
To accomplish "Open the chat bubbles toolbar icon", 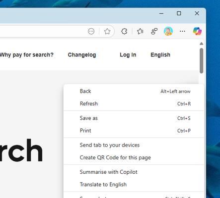I will point(154,31).
